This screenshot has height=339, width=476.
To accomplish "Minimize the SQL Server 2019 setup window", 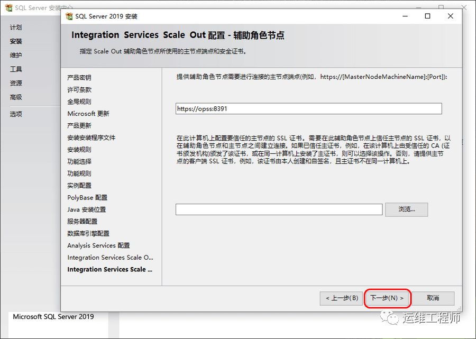I will pyautogui.click(x=405, y=16).
